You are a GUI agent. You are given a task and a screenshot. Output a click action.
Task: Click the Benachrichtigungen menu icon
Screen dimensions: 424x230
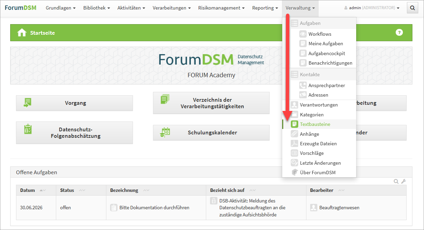[303, 63]
